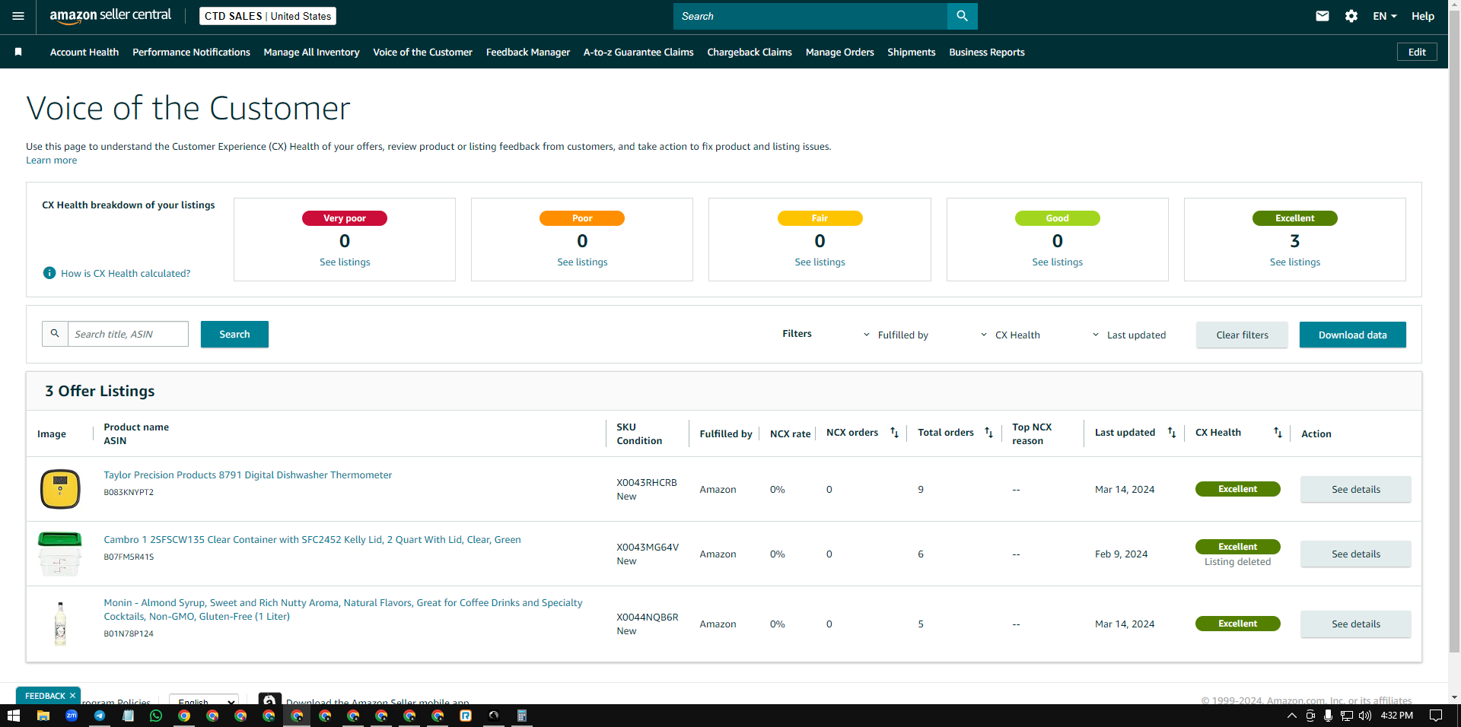Sort listings by CX Health column
The image size is (1461, 727).
click(x=1278, y=433)
